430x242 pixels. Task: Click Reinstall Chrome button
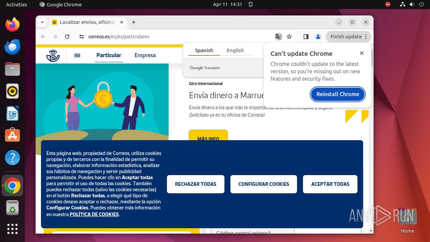[x=338, y=94]
